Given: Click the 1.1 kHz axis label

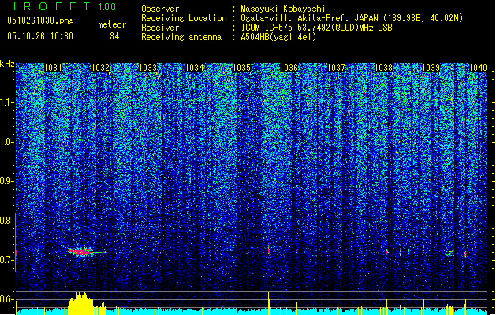Looking at the screenshot, I should tap(7, 102).
